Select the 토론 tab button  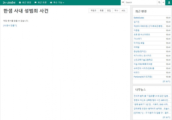[102, 11]
